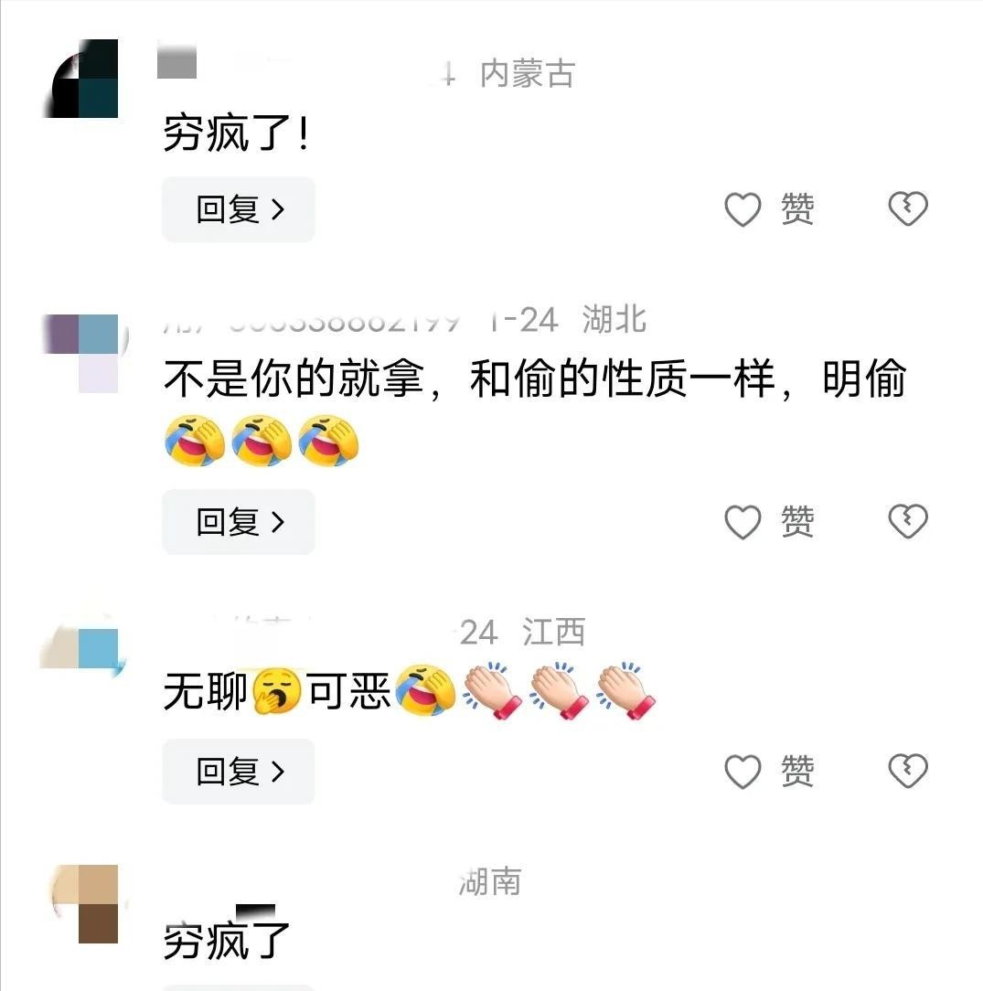Viewport: 983px width, 991px height.
Task: Tap the 赞 label on the 江西 comment
Action: click(x=797, y=772)
